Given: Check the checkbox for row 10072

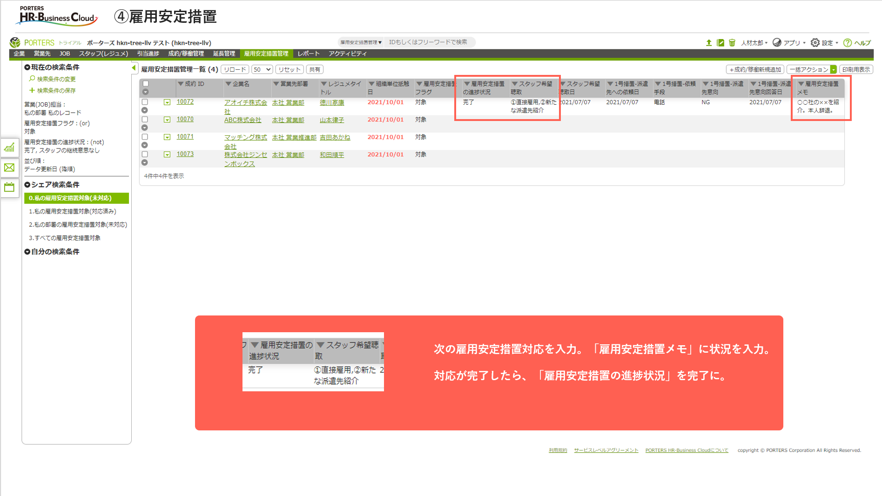Looking at the screenshot, I should click(145, 102).
